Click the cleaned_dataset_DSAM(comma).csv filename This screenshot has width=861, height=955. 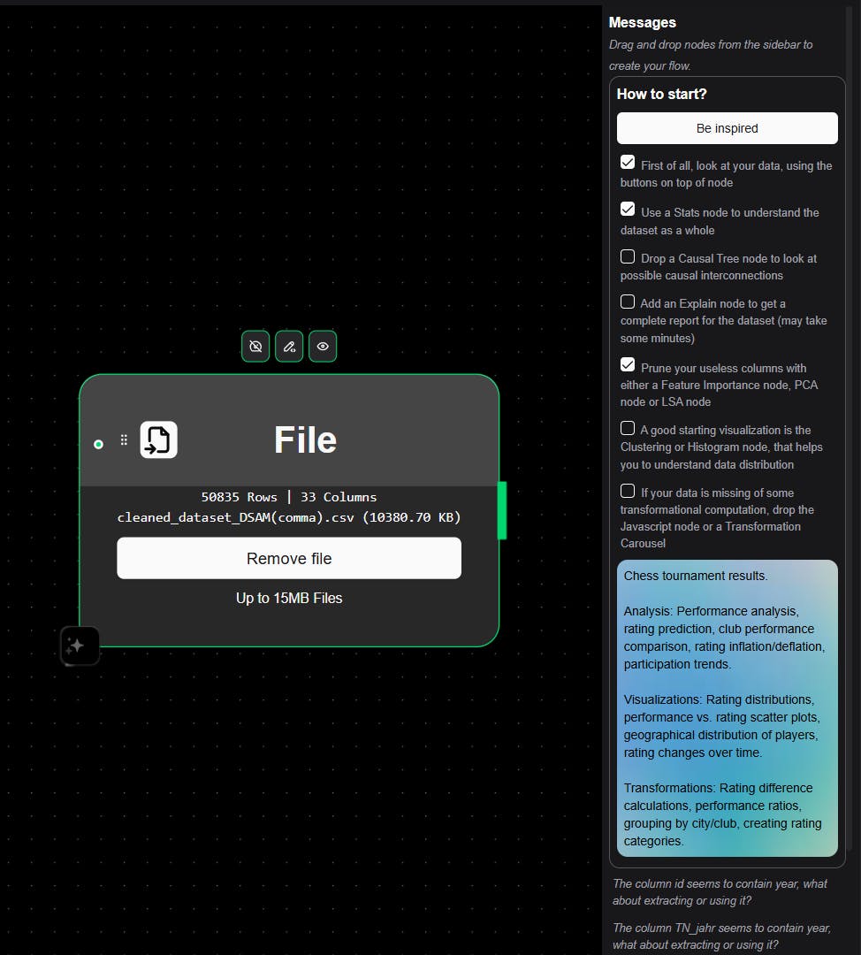[236, 517]
